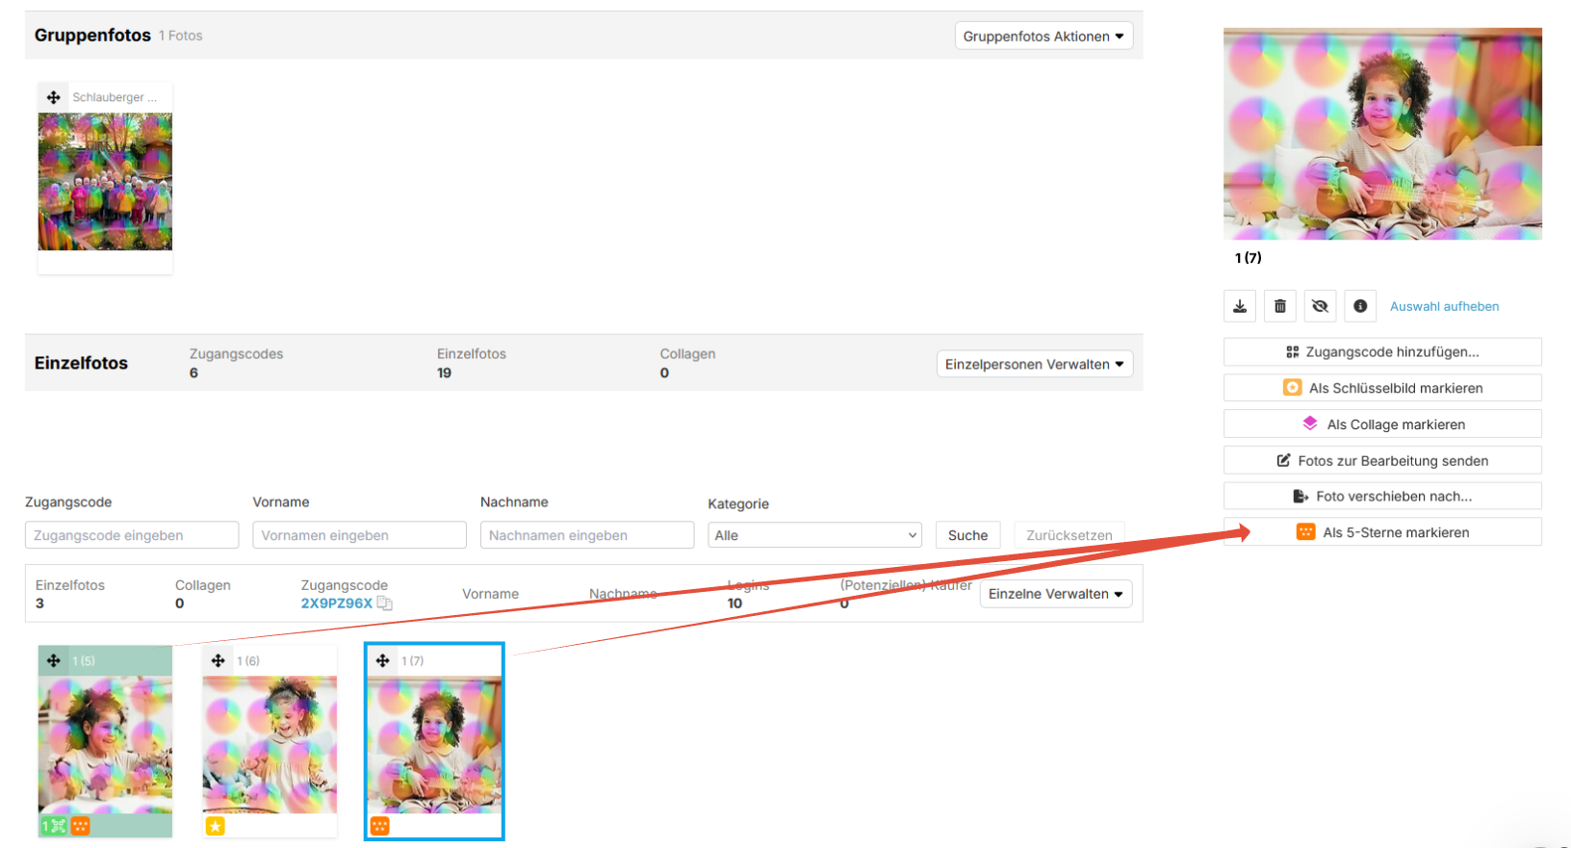This screenshot has width=1571, height=848.
Task: Click the Gruppenfotos heading
Action: 92,36
